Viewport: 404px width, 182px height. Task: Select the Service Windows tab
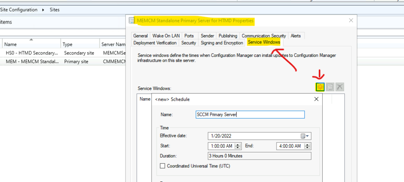click(264, 42)
